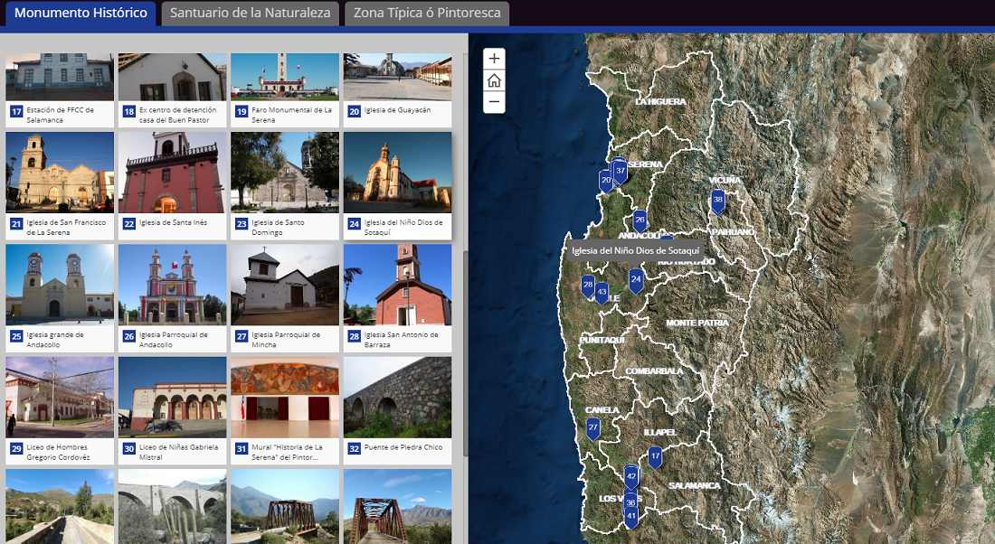Zoom out on the map

click(494, 102)
